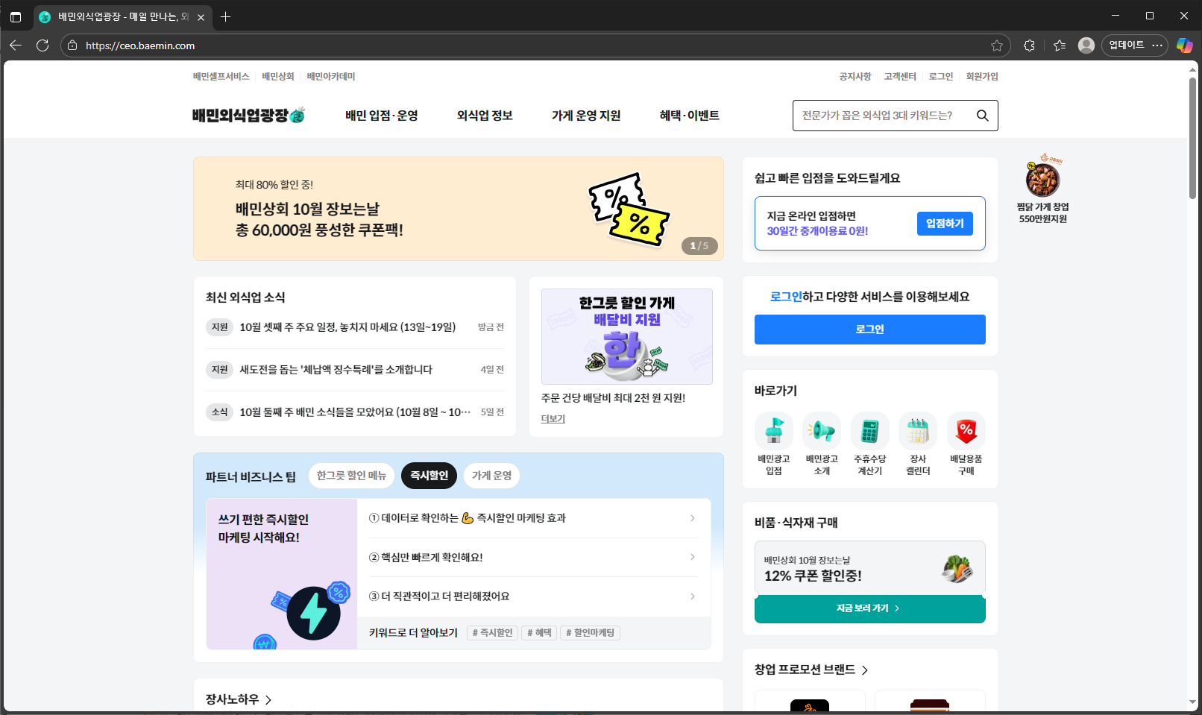This screenshot has width=1202, height=715.
Task: Expand the 창업 프로모션 브랜드 section arrow
Action: point(865,670)
